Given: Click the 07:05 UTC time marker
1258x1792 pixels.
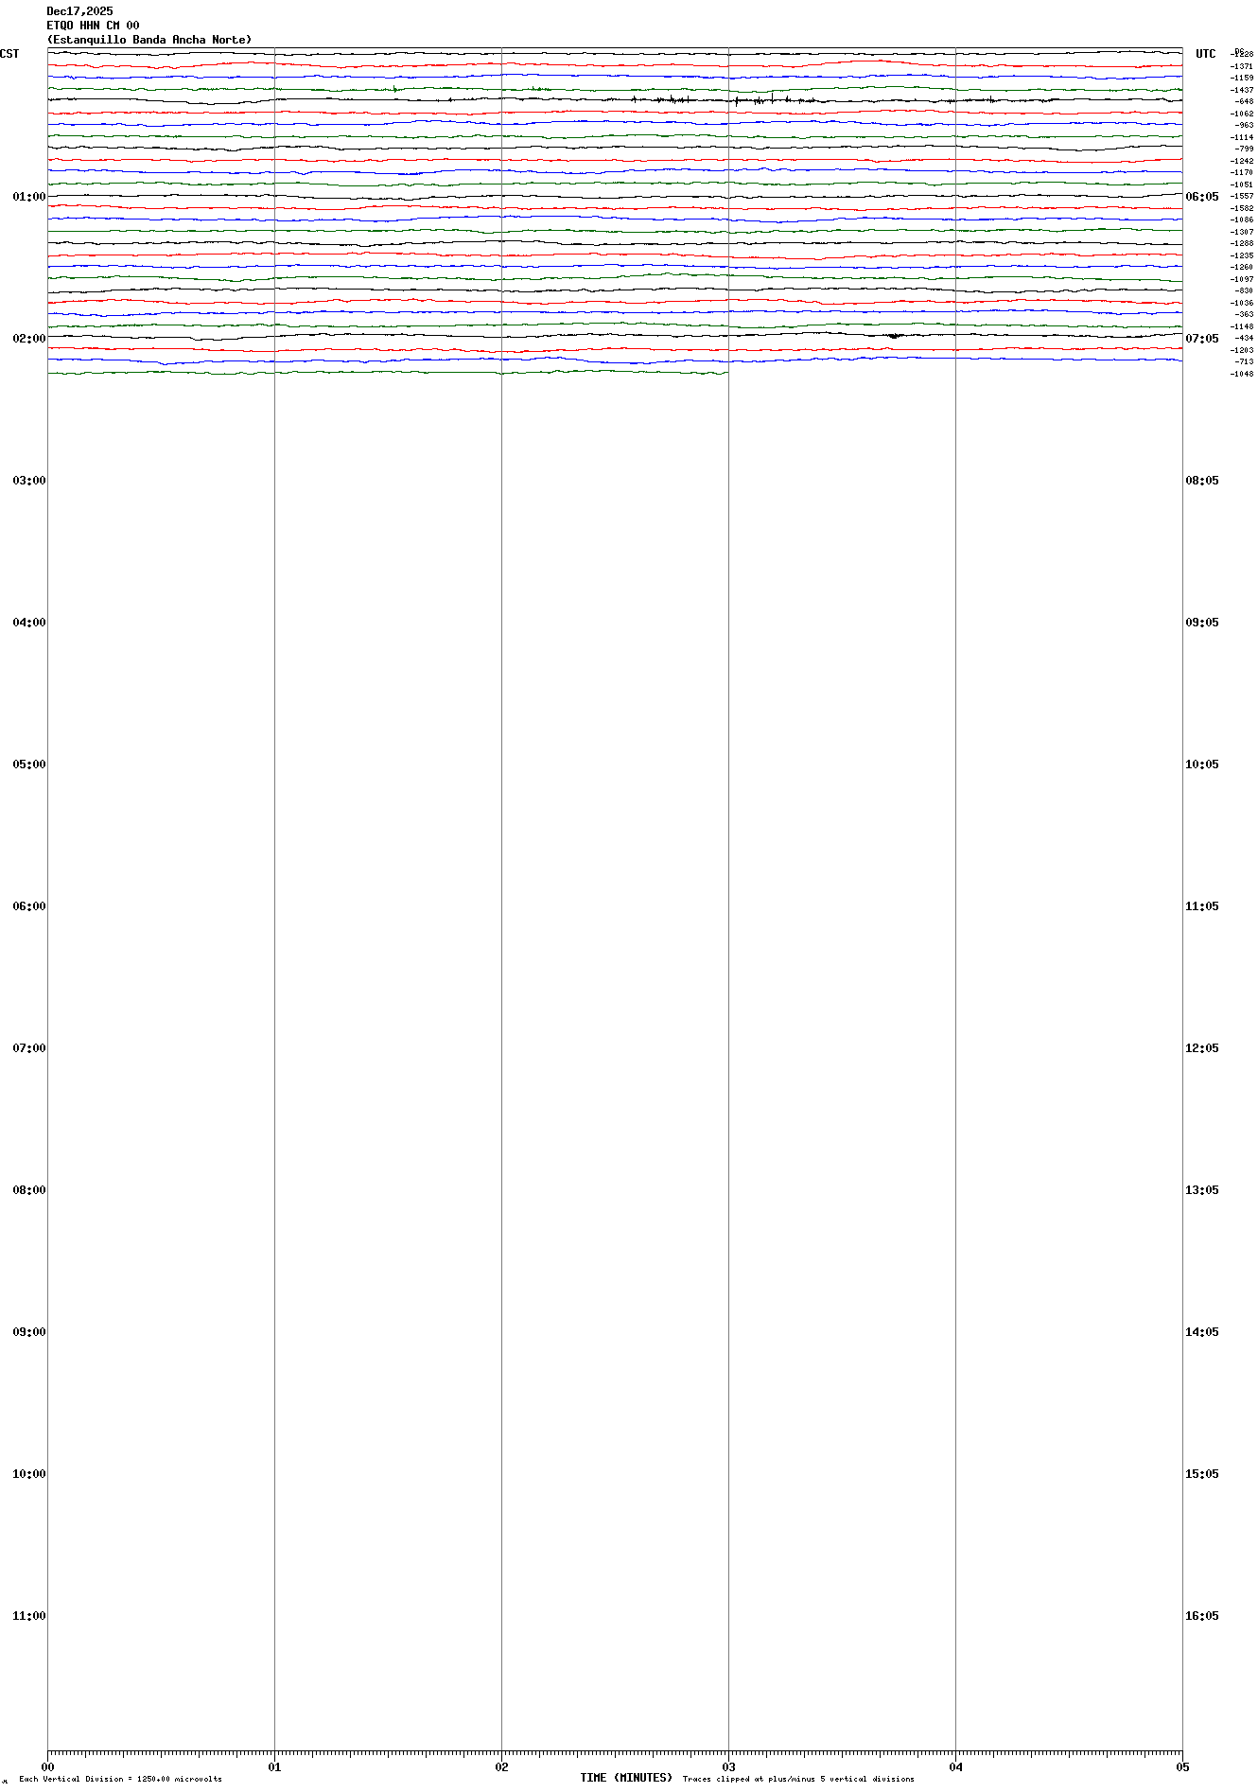Looking at the screenshot, I should [1202, 339].
